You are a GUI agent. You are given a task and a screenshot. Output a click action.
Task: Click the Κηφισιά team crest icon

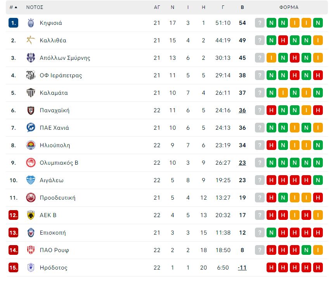[x=31, y=23]
